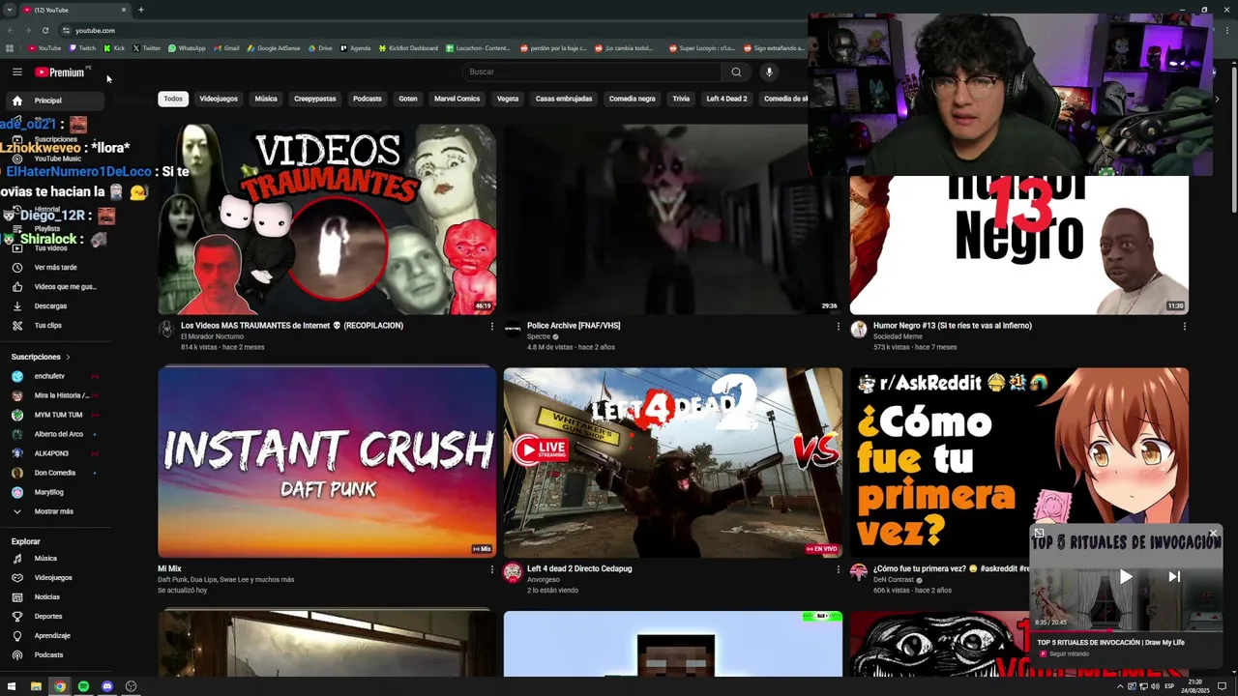Skip to next video in miniplayer

point(1174,577)
